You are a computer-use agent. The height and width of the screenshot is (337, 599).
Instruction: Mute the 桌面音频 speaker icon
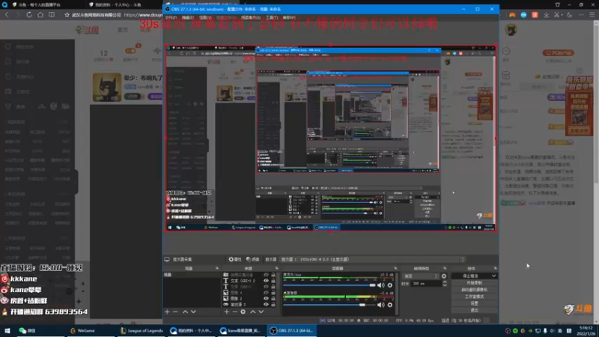tap(380, 305)
